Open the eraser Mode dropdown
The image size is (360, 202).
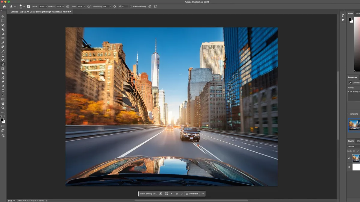click(x=43, y=6)
